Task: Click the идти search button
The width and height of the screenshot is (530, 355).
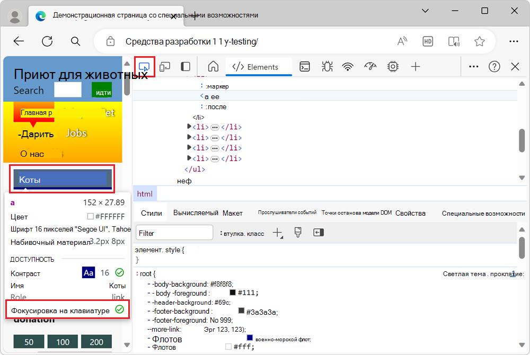Action: (102, 90)
